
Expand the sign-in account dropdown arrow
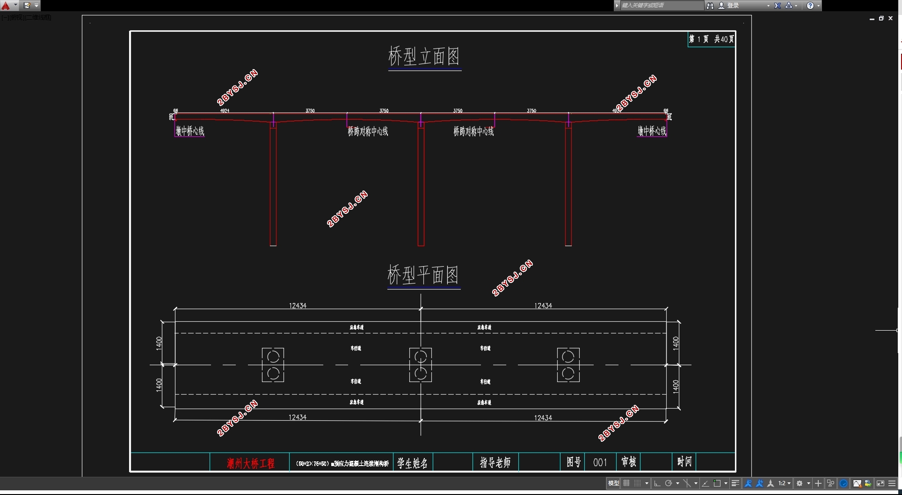click(768, 6)
